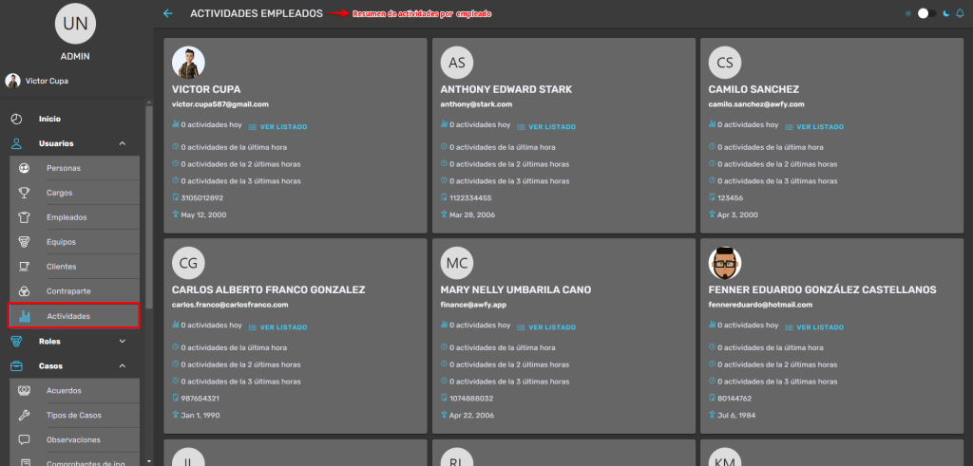Click Fenner Eduardo's avatar photo
This screenshot has width=973, height=466.
(725, 263)
